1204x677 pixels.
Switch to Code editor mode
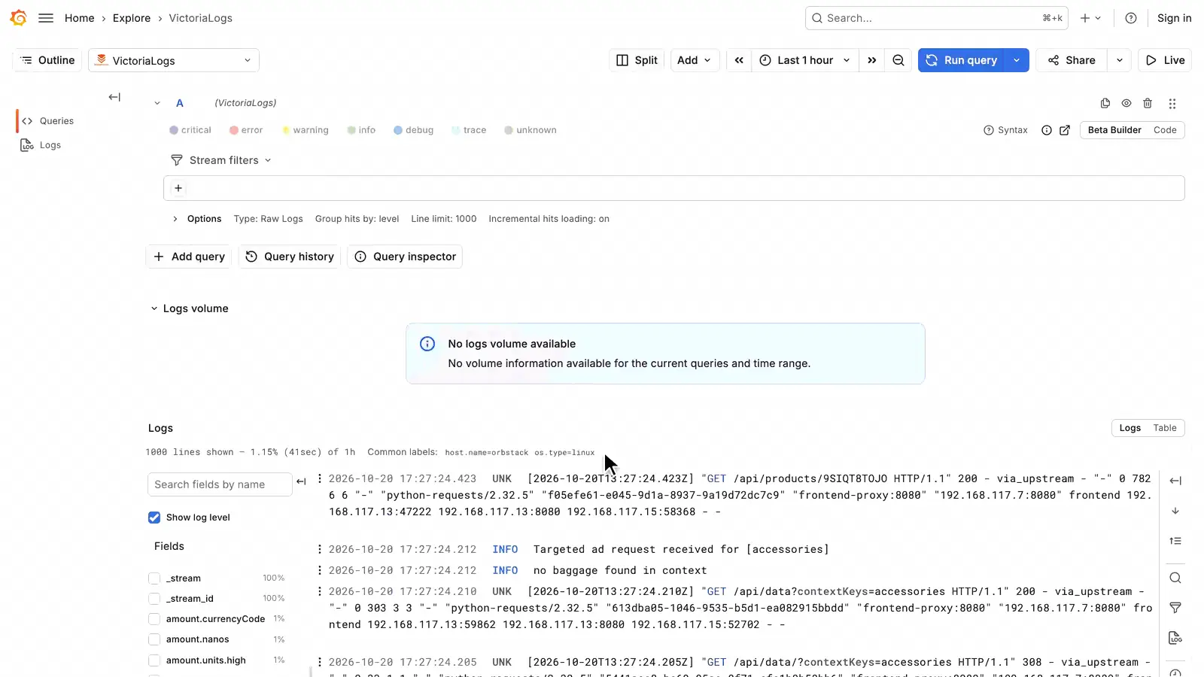(1165, 130)
